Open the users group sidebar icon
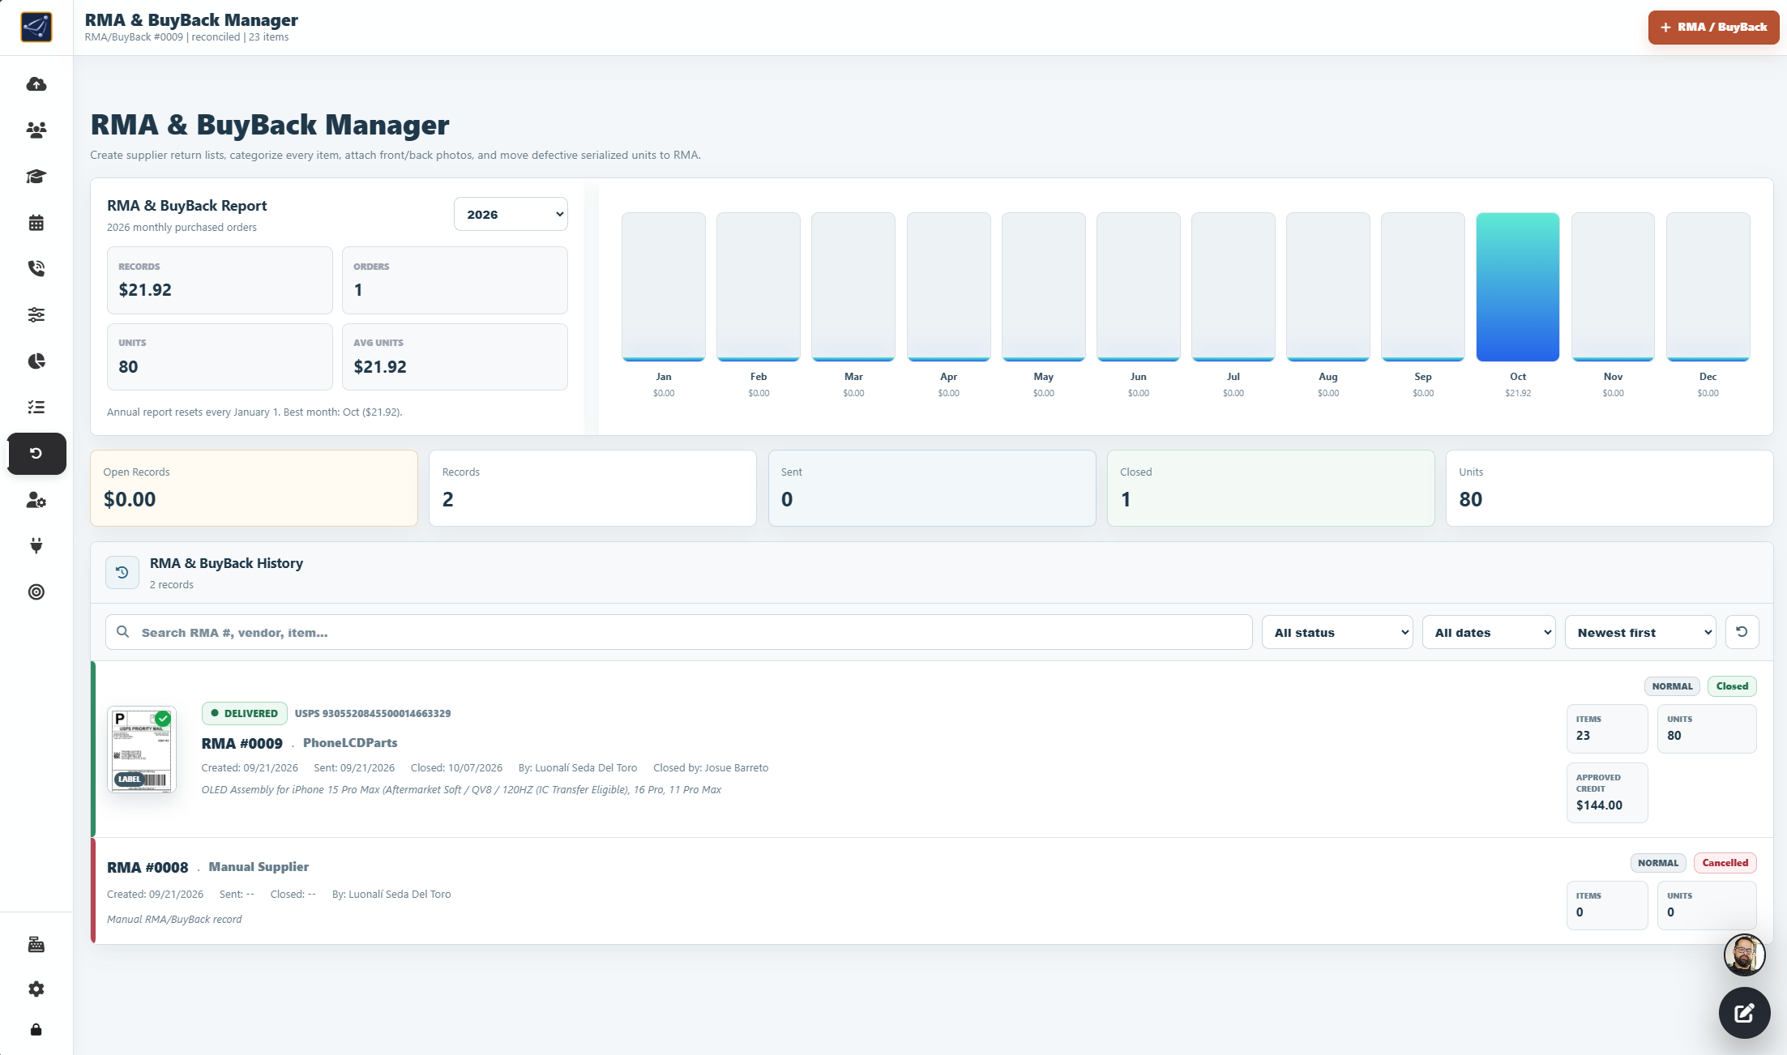This screenshot has height=1055, width=1787. (36, 130)
